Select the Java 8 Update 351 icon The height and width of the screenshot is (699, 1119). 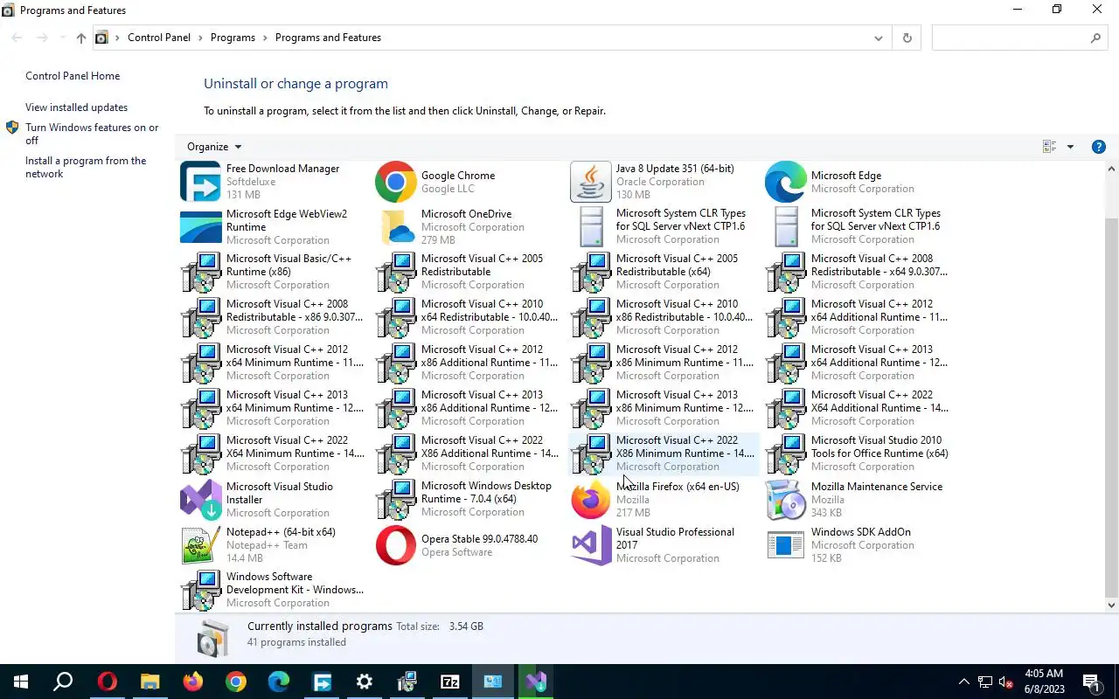click(590, 182)
